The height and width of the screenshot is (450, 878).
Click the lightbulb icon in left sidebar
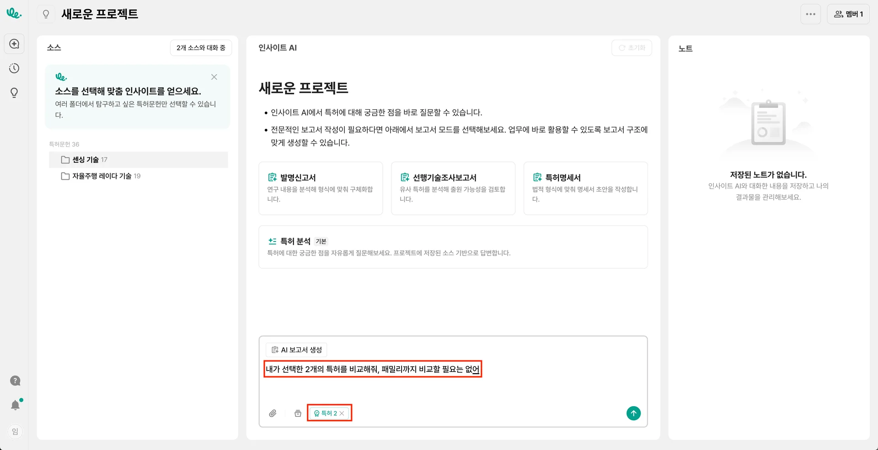point(14,93)
